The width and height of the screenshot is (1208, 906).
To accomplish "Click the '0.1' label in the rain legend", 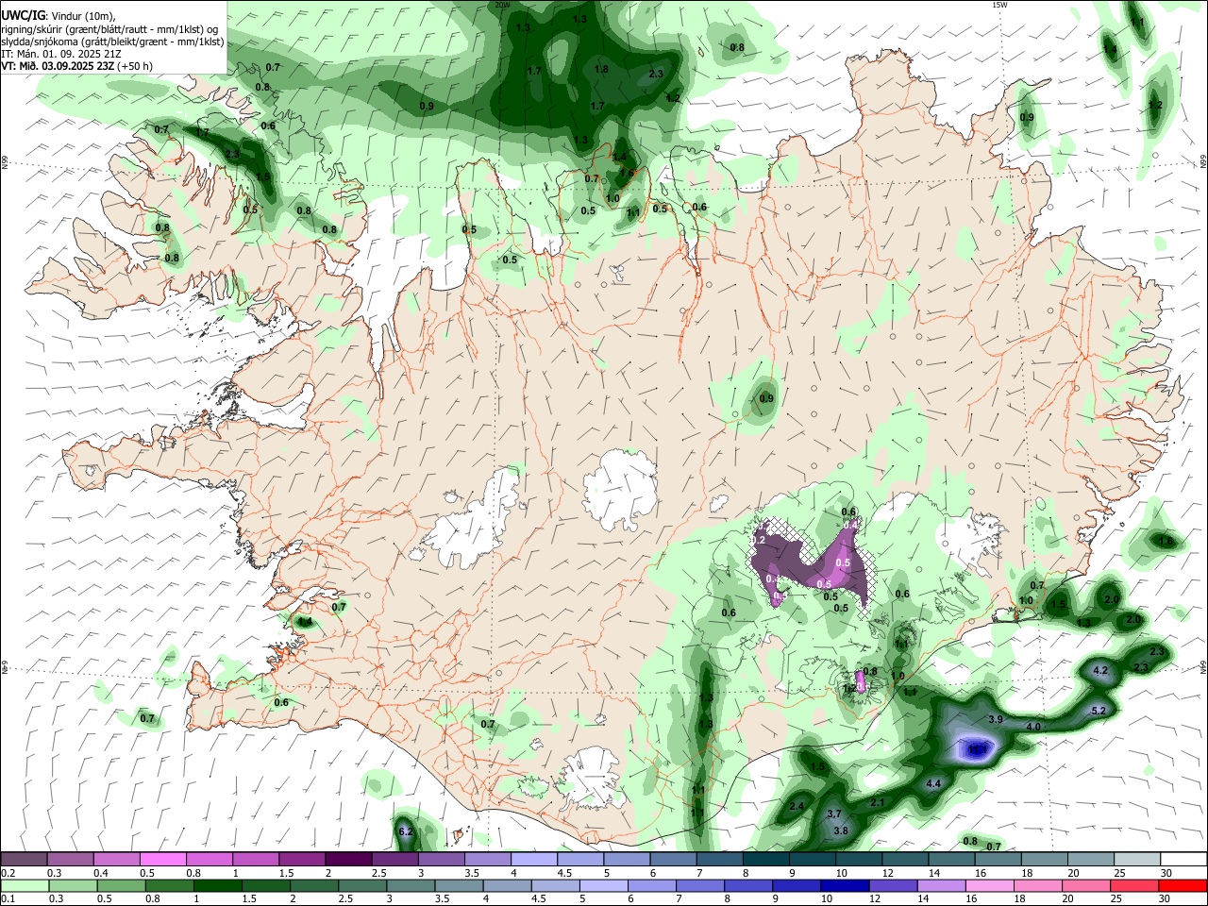I will 8,899.
